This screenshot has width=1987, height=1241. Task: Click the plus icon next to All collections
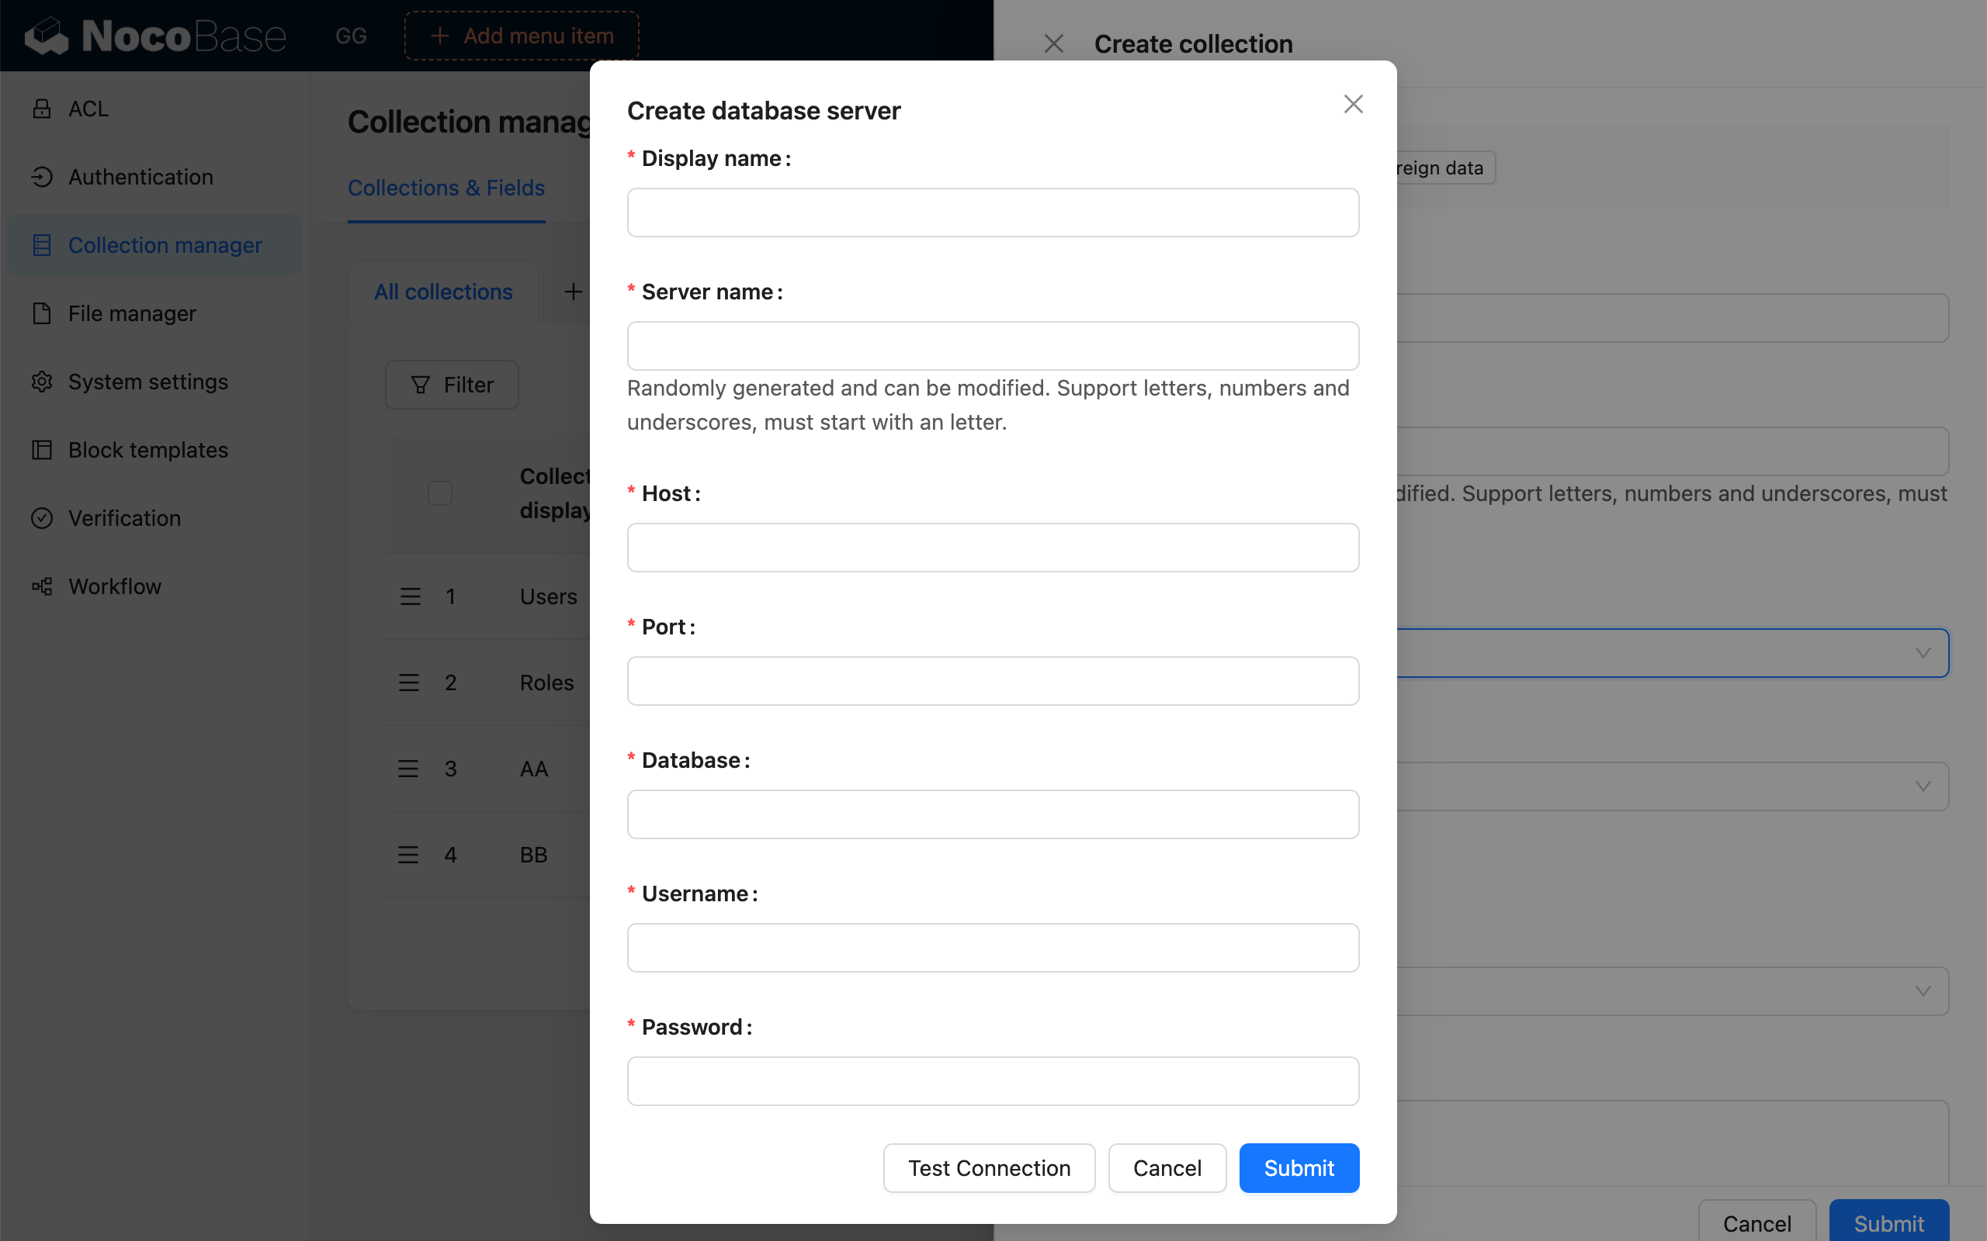click(x=572, y=292)
